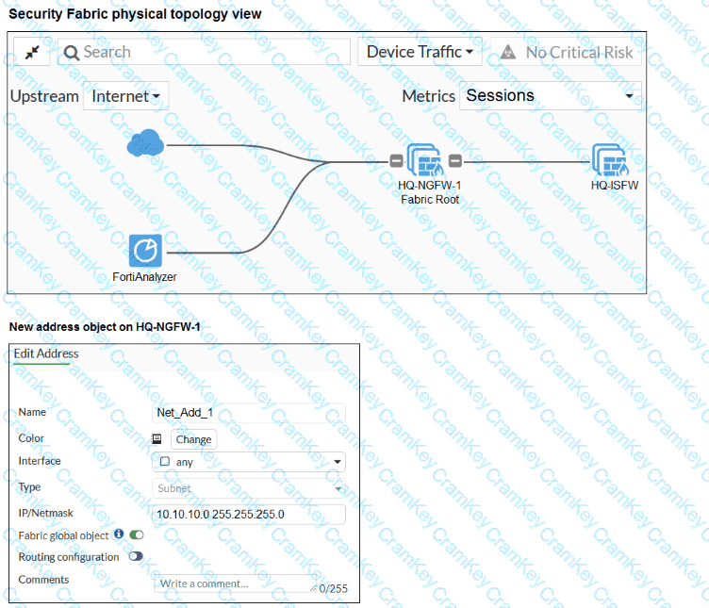Click the magnifier icon in the Search box
The width and height of the screenshot is (709, 608).
[72, 53]
